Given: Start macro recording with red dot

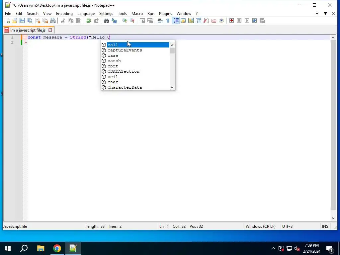Looking at the screenshot, I should coord(231,21).
